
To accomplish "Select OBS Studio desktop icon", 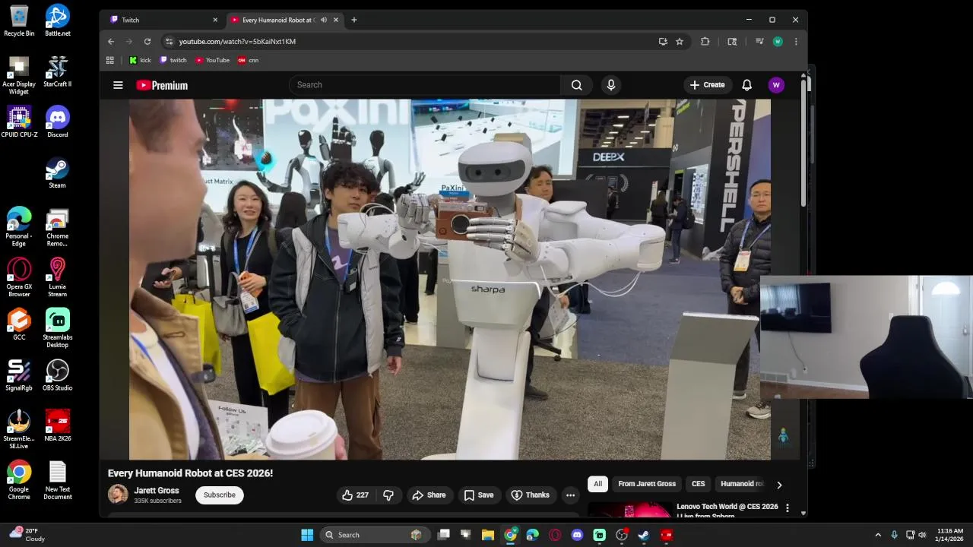I will pos(58,375).
